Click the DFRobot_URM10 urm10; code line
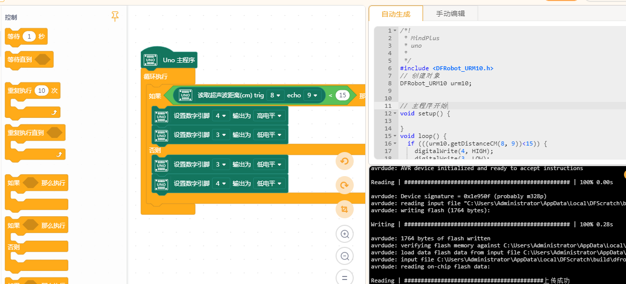The width and height of the screenshot is (626, 284). (x=436, y=83)
